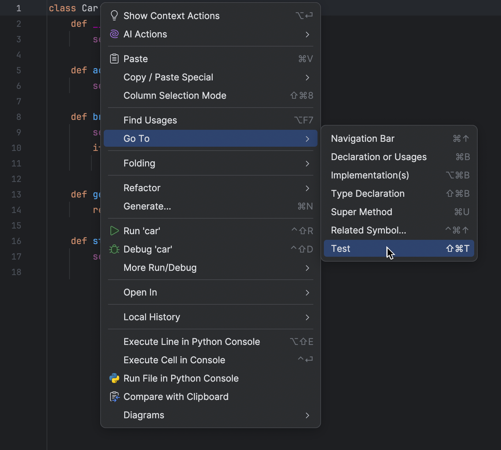Click the Paste clipboard icon
The image size is (501, 450).
(114, 59)
